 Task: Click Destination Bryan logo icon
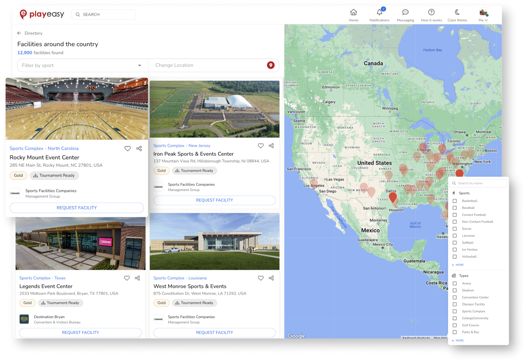pos(24,319)
